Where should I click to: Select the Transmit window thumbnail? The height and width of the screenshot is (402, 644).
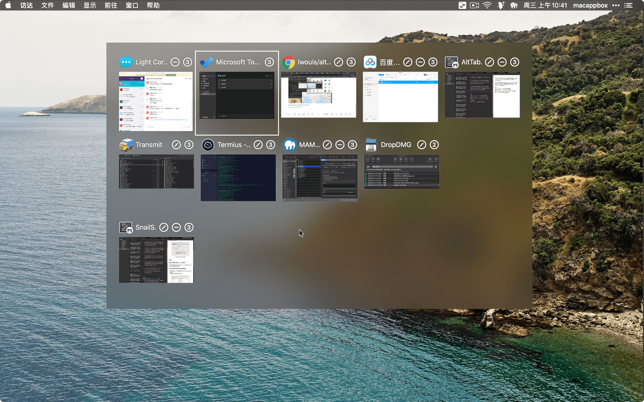pos(157,171)
